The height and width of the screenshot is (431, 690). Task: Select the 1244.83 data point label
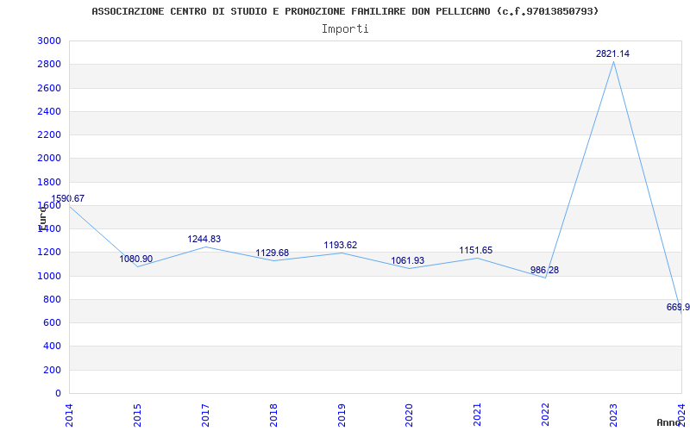tap(204, 239)
